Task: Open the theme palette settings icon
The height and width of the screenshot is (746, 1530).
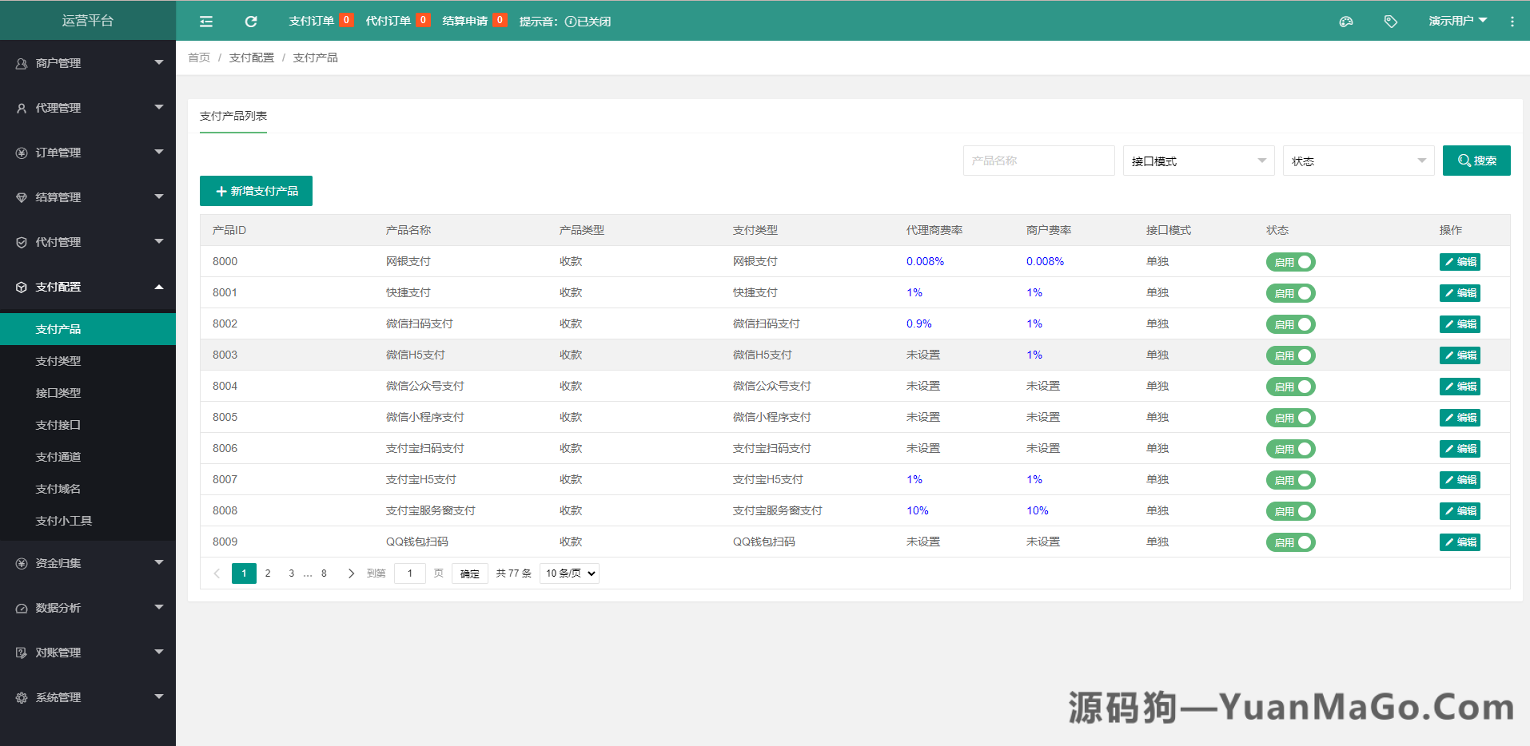Action: [x=1346, y=21]
